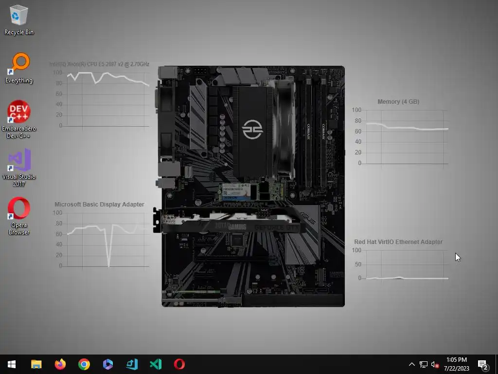
Task: Click the Memory usage line chart
Action: point(400,137)
